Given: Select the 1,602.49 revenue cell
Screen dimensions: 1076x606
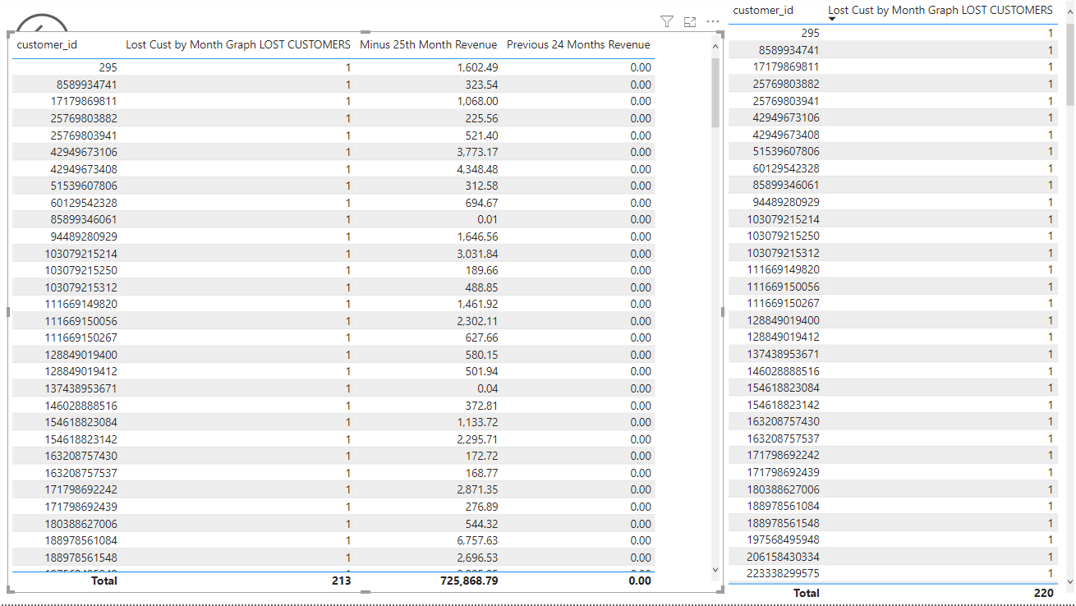Looking at the screenshot, I should click(x=477, y=67).
